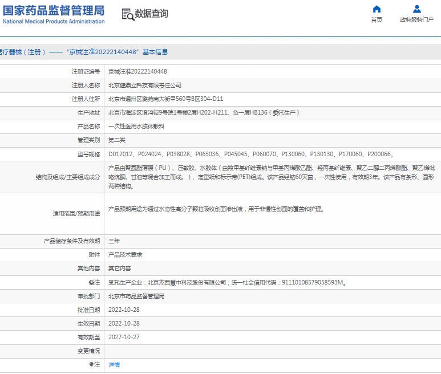Click the ●注 row label
The height and width of the screenshot is (374, 441).
coord(95,365)
